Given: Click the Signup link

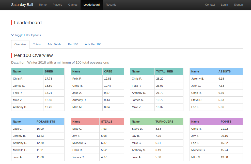Looking at the screenshot, I should [238, 5].
